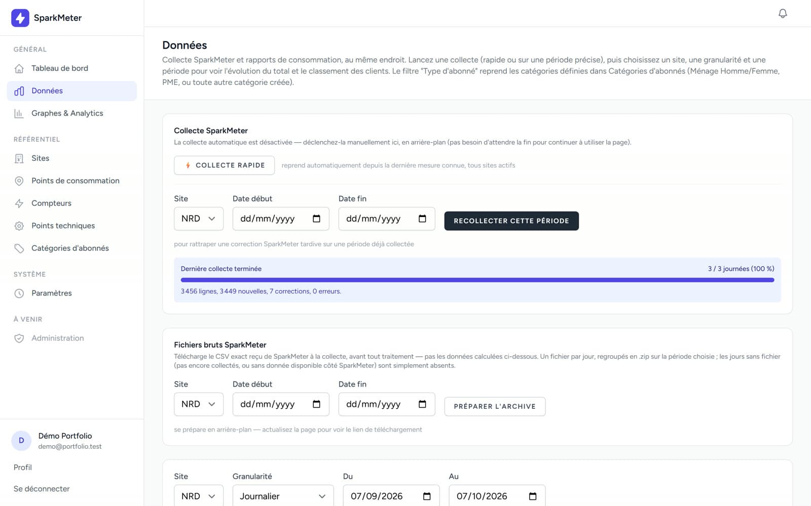Image resolution: width=811 pixels, height=506 pixels.
Task: Click Préparer l'archive button
Action: pos(495,407)
